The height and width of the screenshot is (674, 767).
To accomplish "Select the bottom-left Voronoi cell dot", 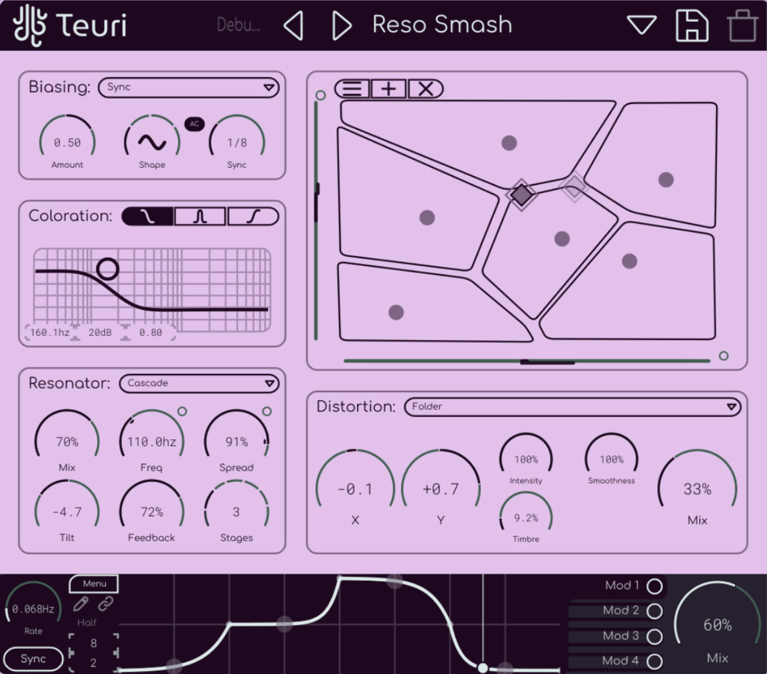I will [396, 312].
